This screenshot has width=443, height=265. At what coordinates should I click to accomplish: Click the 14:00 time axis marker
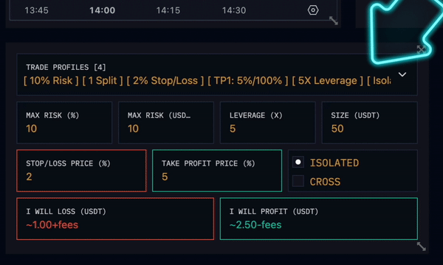click(x=103, y=10)
